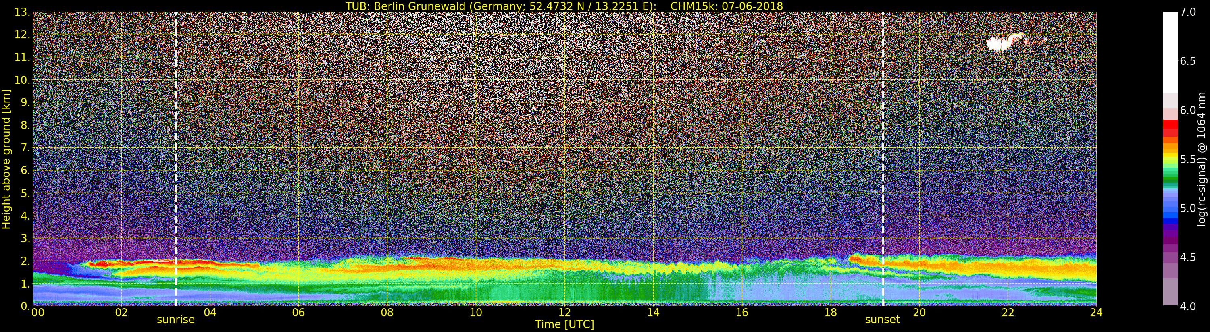Click the time tick label '10'
Viewport: 1210px width, 332px height.
coord(476,313)
